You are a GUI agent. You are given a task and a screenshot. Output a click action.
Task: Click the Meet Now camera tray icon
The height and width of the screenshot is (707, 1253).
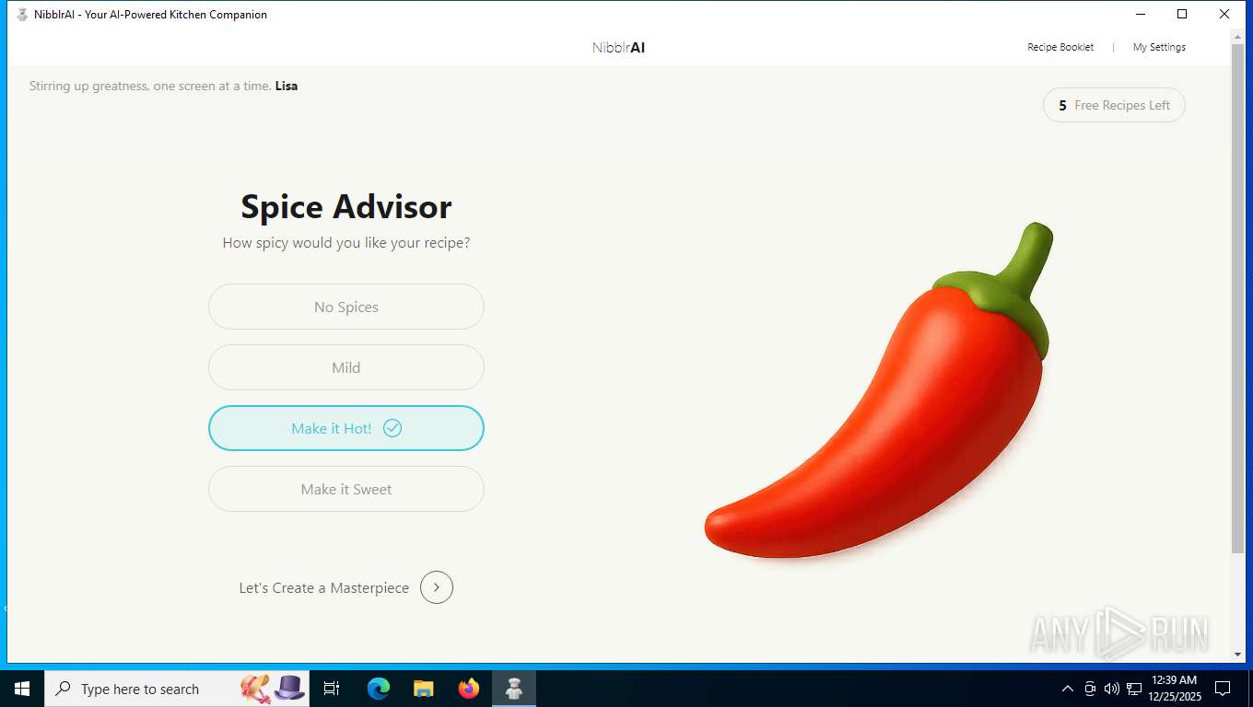pos(1090,689)
